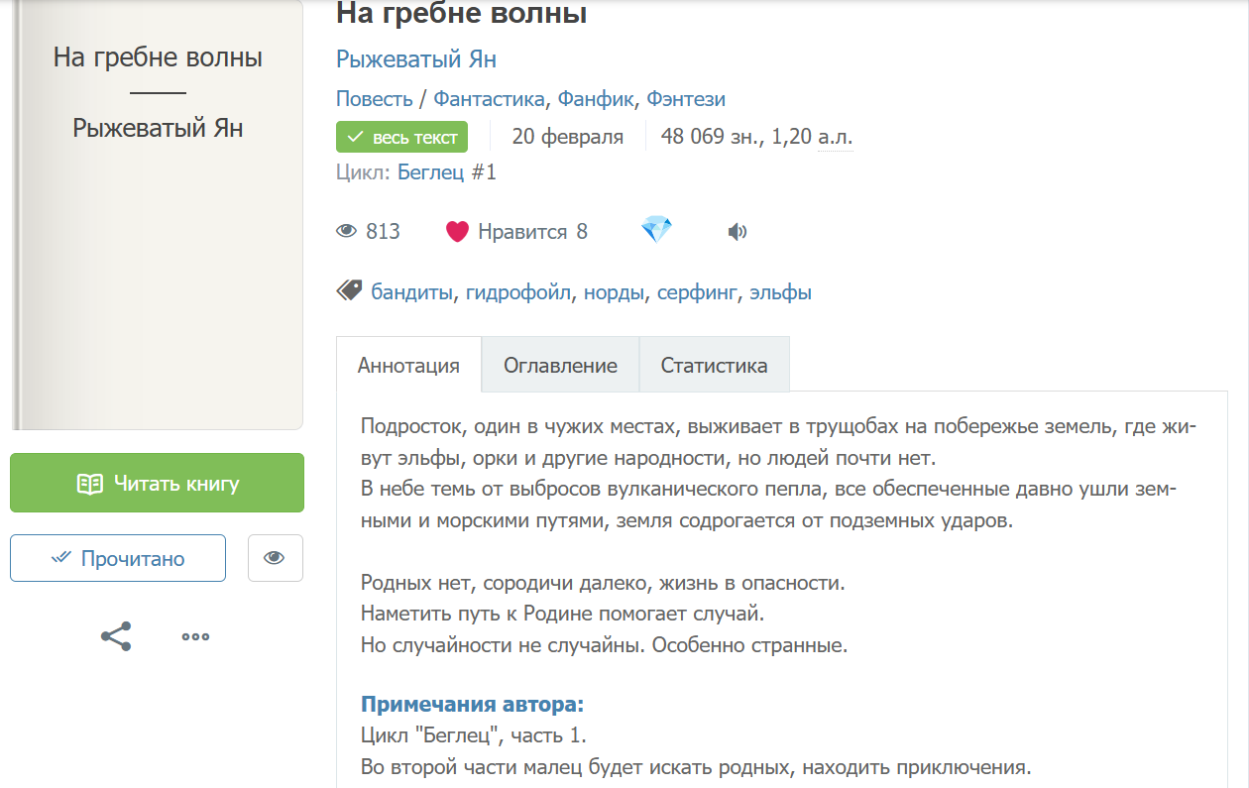Image resolution: width=1249 pixels, height=788 pixels.
Task: Open the Беглец cycle link
Action: (430, 172)
